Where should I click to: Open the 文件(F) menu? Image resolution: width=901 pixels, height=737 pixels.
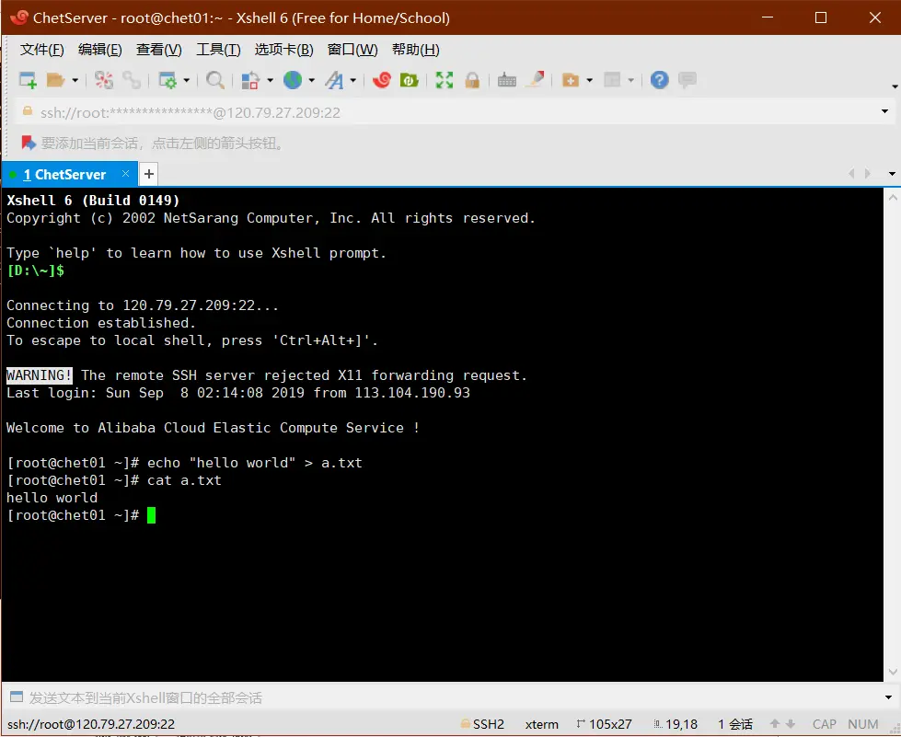(x=42, y=50)
